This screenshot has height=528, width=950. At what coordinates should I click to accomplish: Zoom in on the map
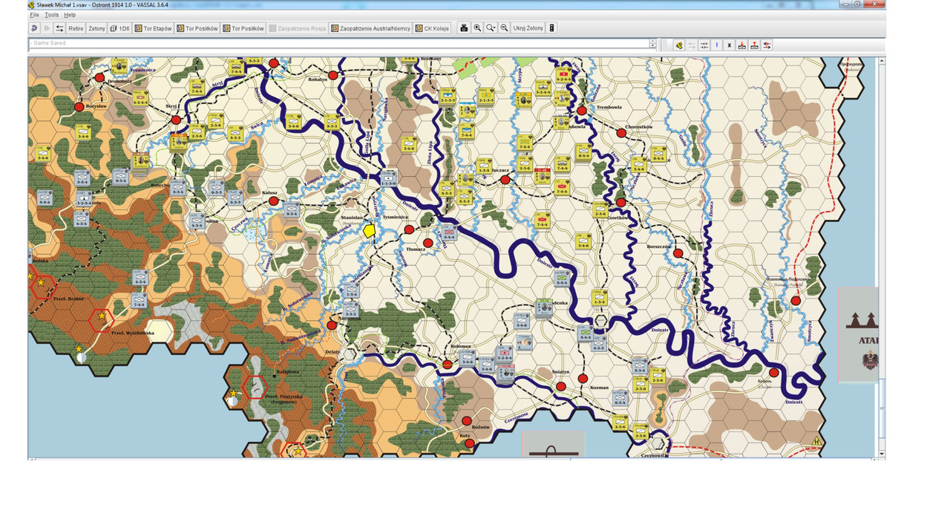[477, 28]
